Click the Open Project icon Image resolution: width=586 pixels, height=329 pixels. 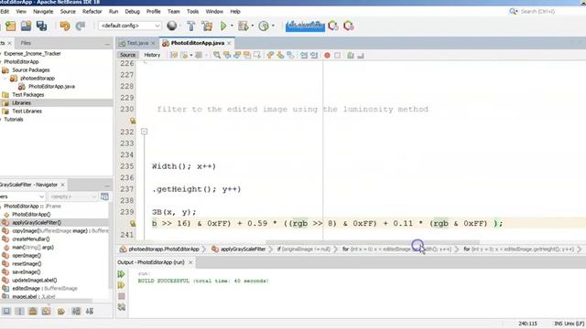[x=26, y=26]
